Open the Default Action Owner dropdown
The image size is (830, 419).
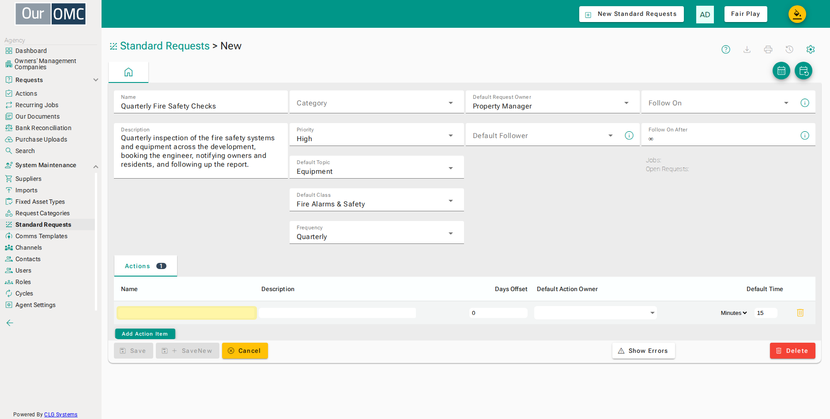[x=596, y=313]
